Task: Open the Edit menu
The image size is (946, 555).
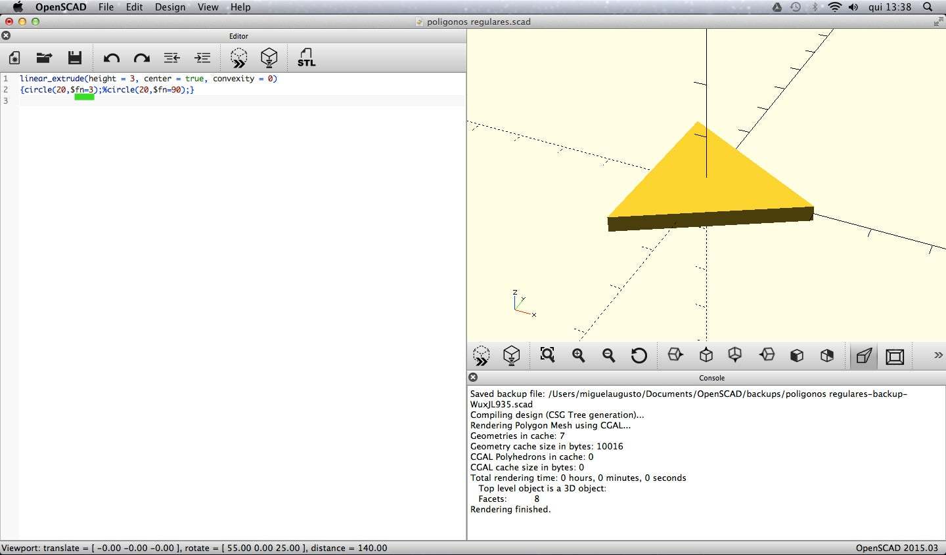Action: [135, 7]
